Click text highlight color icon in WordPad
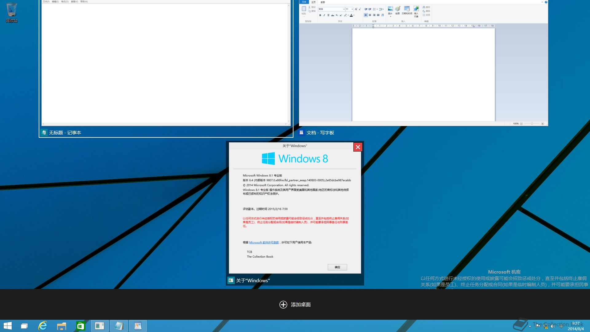This screenshot has height=332, width=590. (x=345, y=15)
